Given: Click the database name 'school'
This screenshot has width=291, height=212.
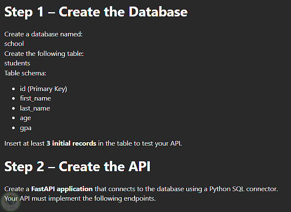Looking at the screenshot, I should pos(14,43).
